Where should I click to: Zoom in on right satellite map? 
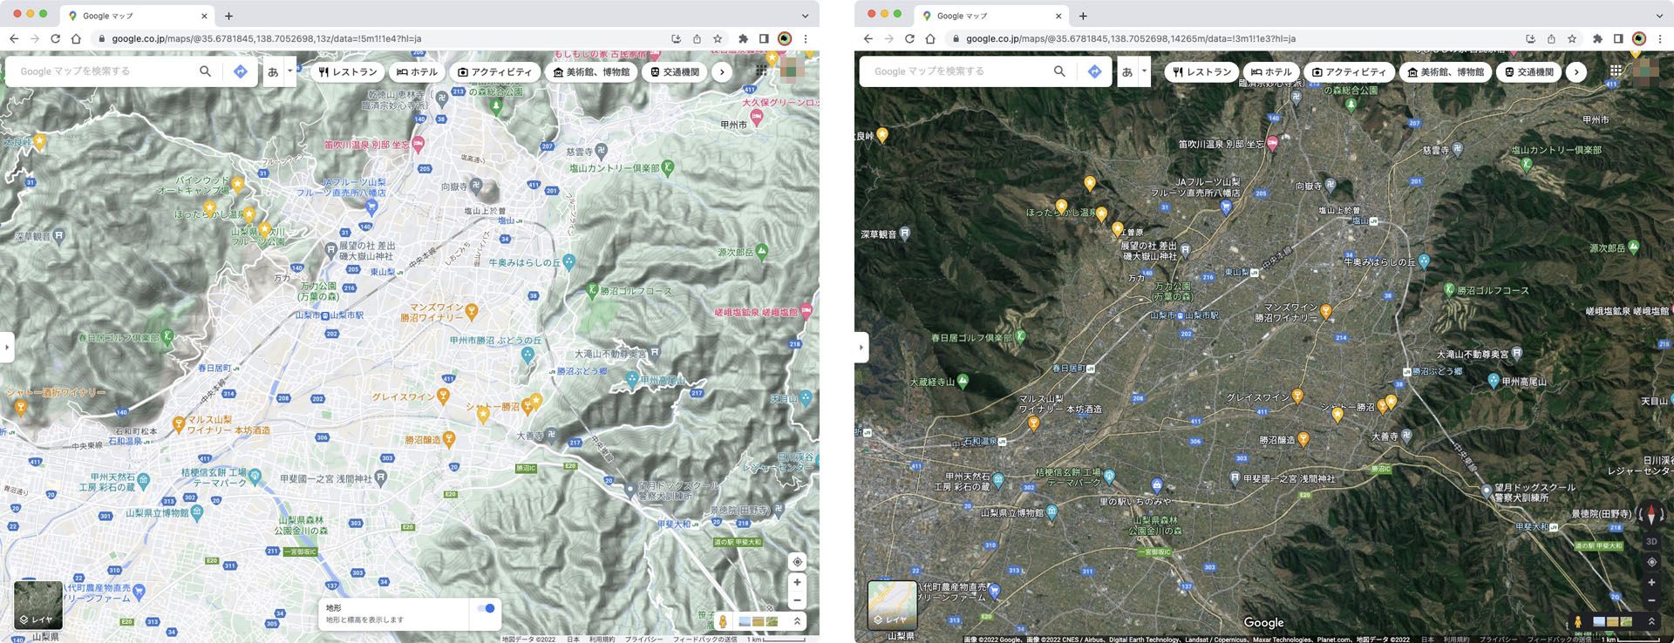[1651, 582]
